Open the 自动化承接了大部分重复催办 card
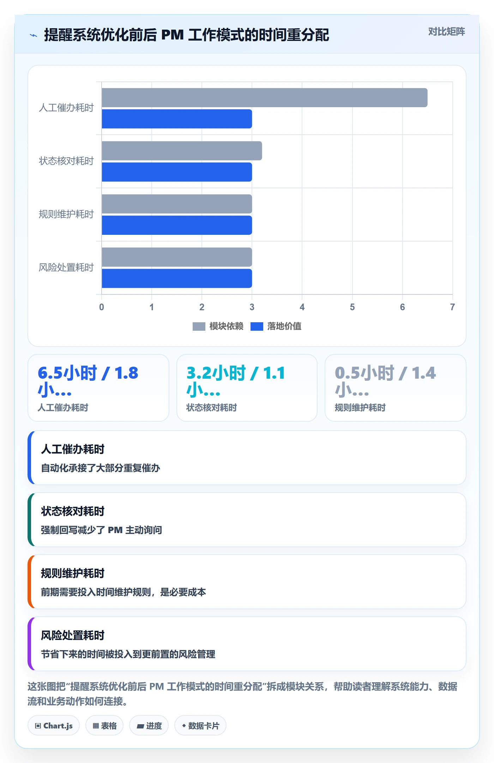The width and height of the screenshot is (494, 763). point(247,458)
